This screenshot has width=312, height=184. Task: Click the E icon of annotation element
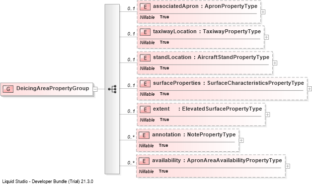(144, 135)
